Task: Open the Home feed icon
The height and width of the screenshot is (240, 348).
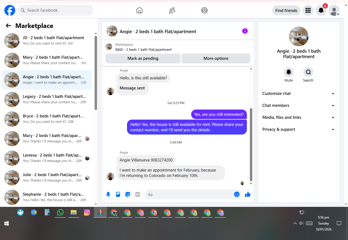Action: pyautogui.click(x=139, y=10)
